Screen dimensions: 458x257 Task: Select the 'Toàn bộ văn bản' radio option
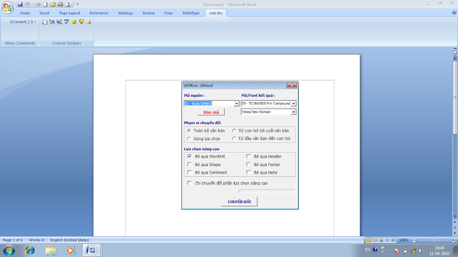[x=189, y=131]
